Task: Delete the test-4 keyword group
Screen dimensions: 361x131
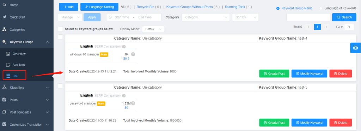Action: click(341, 74)
